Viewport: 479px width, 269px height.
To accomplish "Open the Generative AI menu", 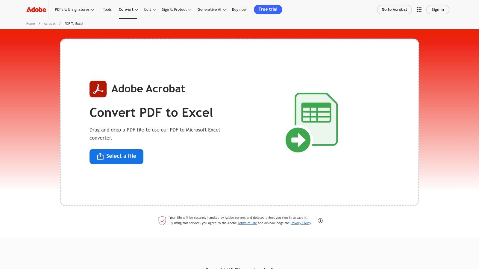I will pos(211,9).
